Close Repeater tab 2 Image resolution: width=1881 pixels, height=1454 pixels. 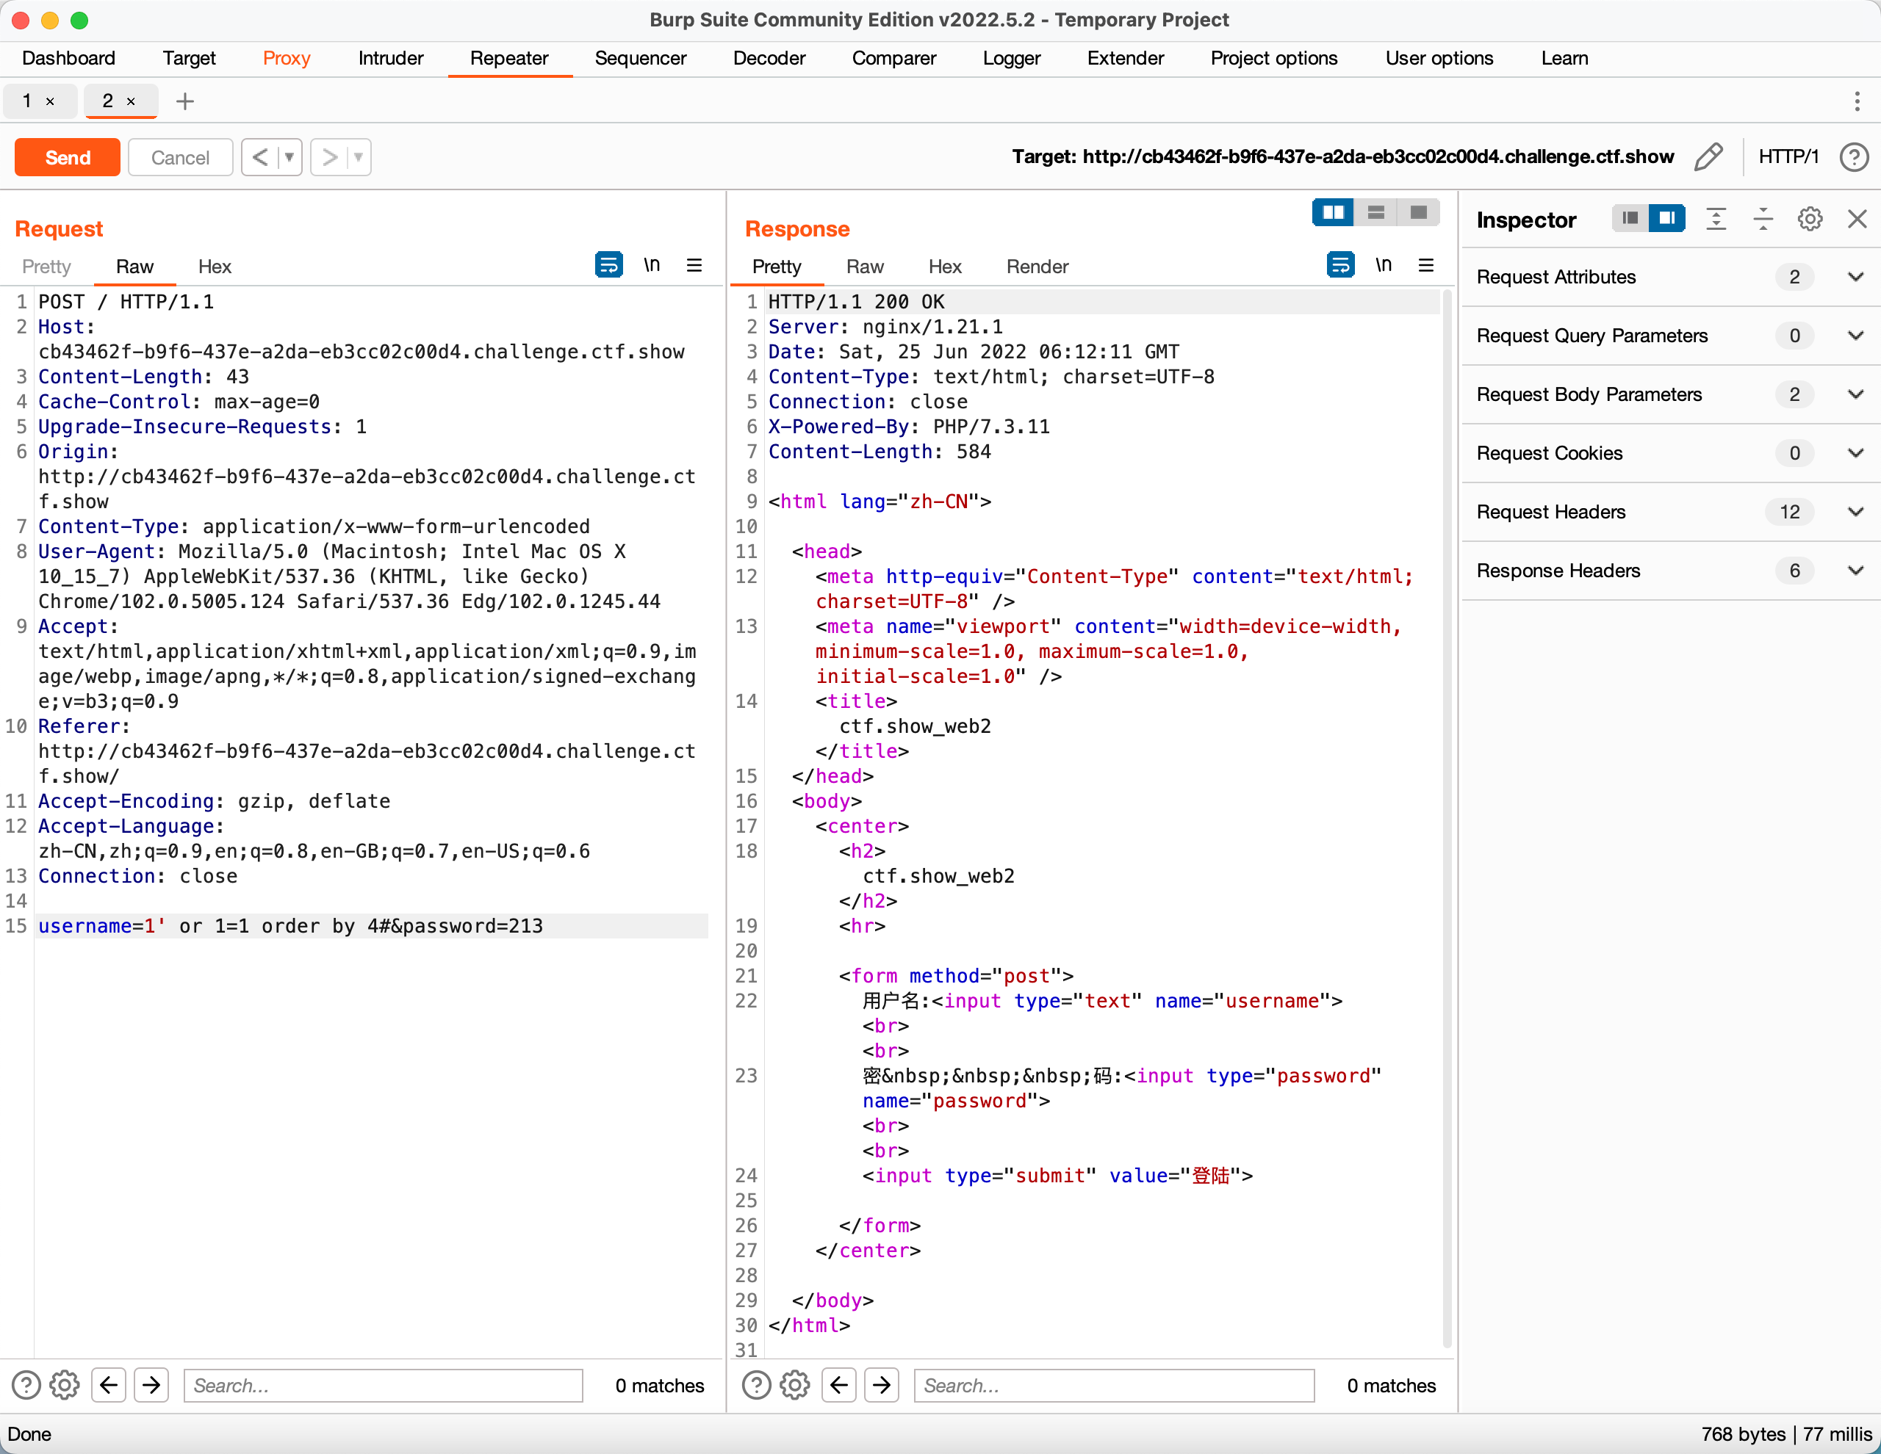(131, 101)
